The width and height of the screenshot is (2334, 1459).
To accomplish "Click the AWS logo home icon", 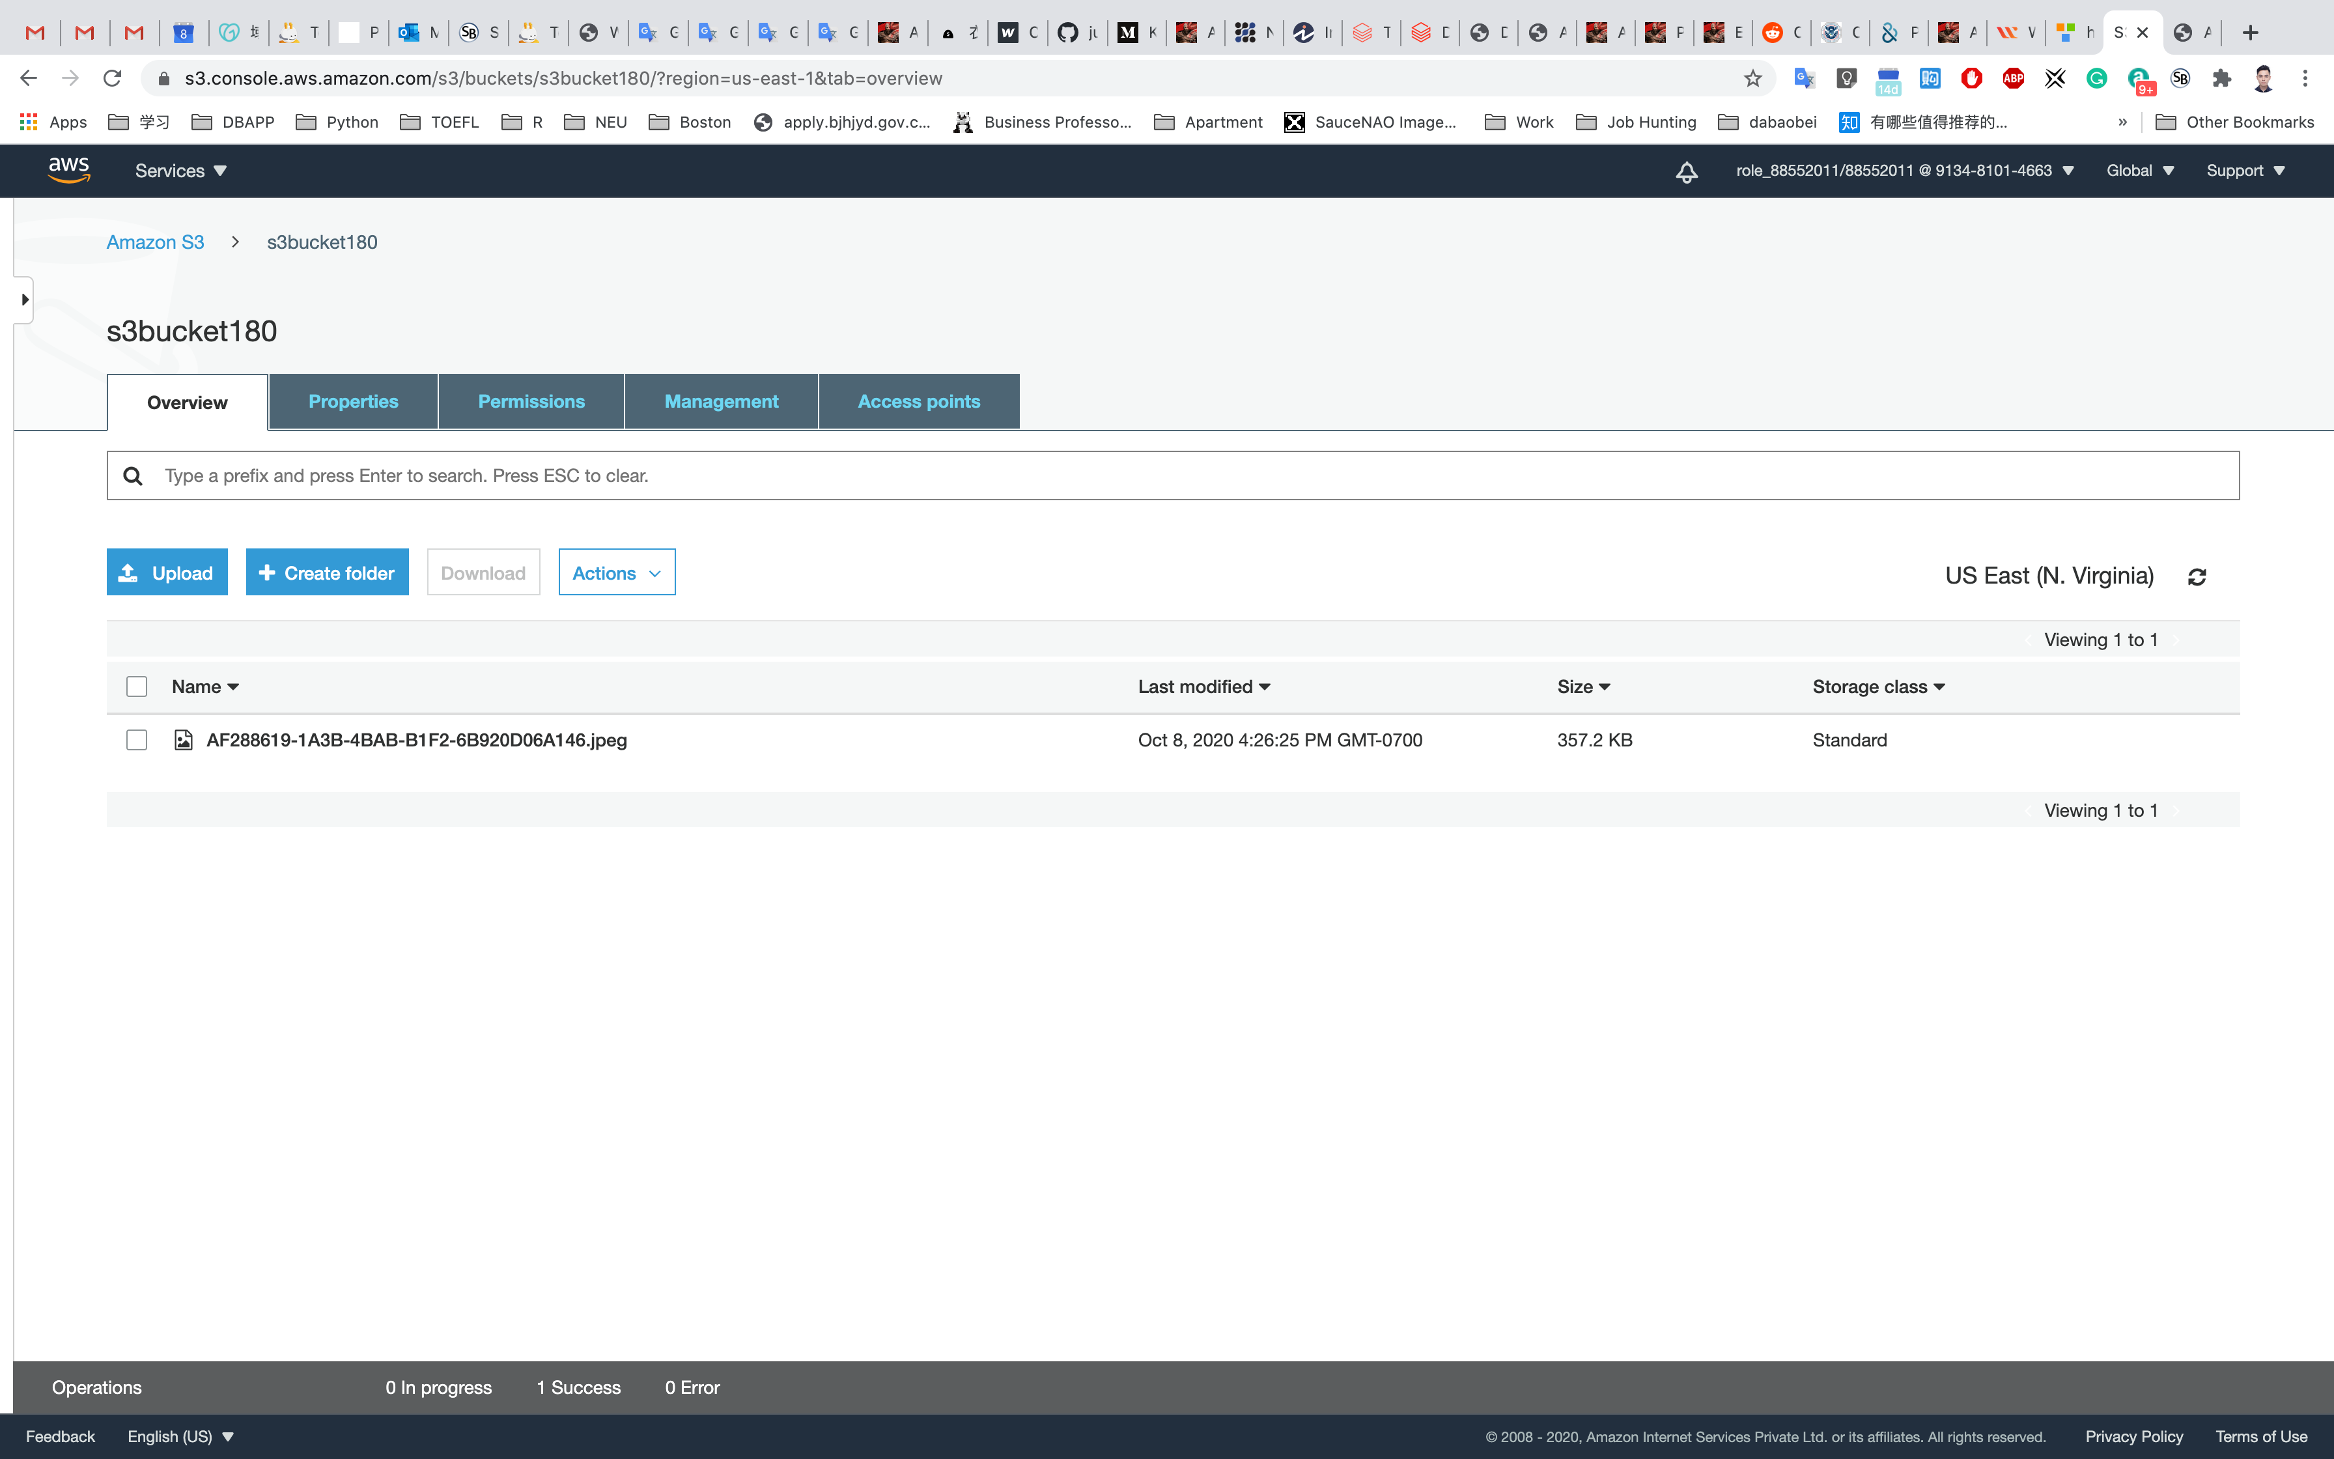I will 68,170.
